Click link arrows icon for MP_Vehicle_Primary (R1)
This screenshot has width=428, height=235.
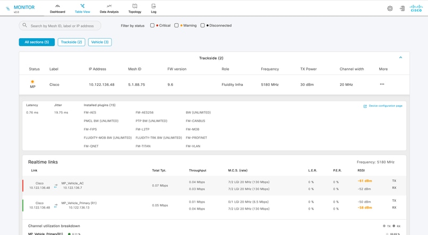coord(56,205)
